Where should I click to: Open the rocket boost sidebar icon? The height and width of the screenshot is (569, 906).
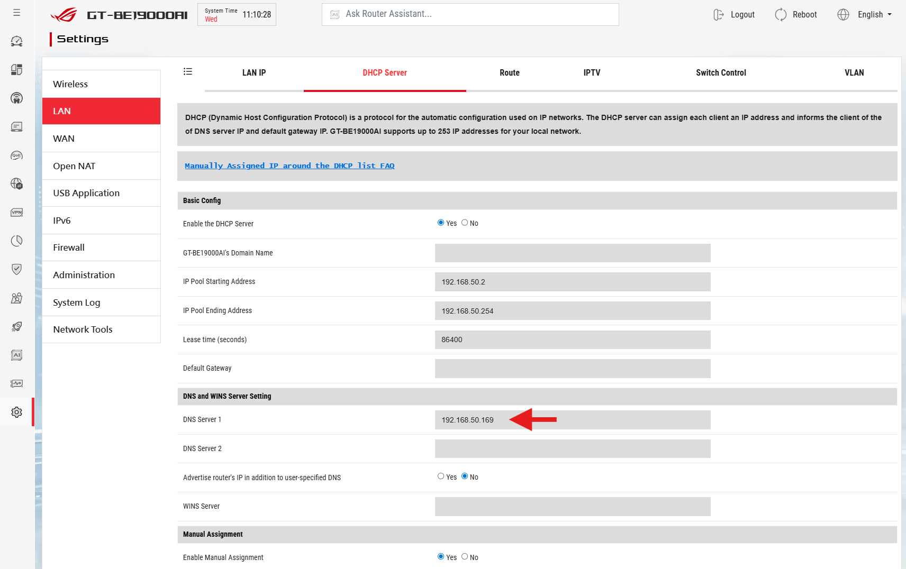point(17,327)
